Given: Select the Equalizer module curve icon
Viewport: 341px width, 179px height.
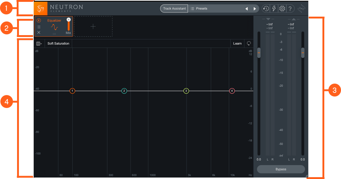Looking at the screenshot, I should pyautogui.click(x=55, y=27).
